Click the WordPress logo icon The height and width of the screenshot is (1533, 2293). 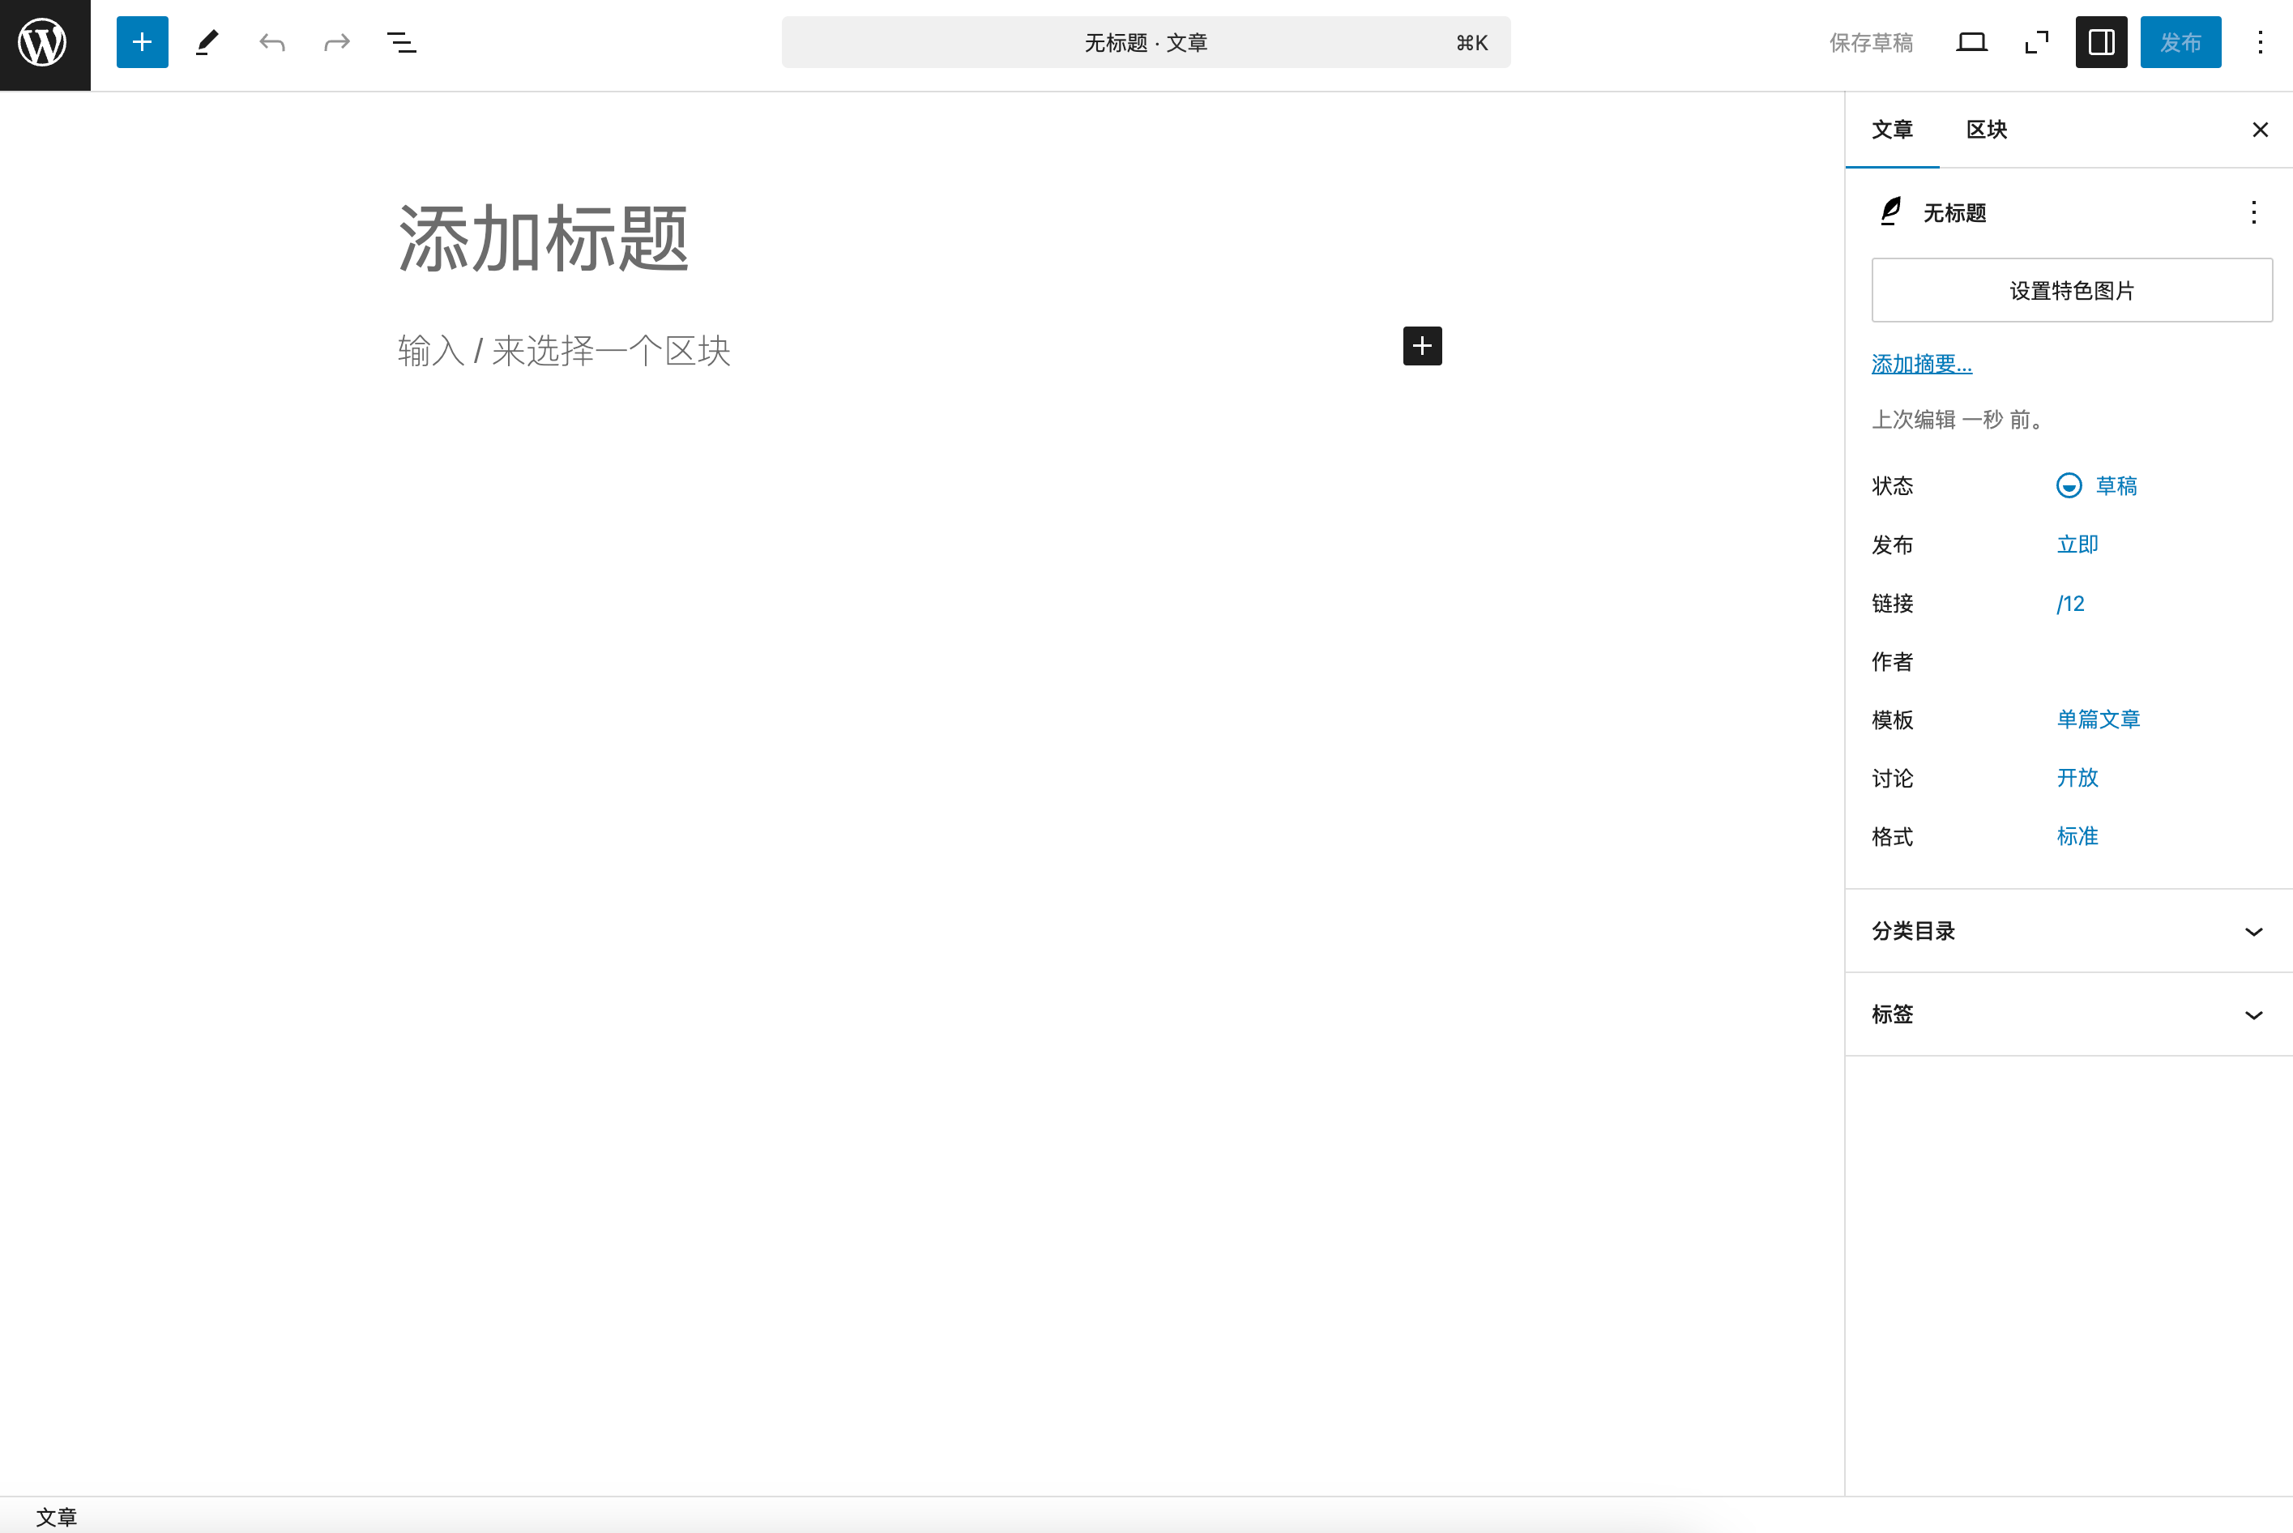[44, 44]
